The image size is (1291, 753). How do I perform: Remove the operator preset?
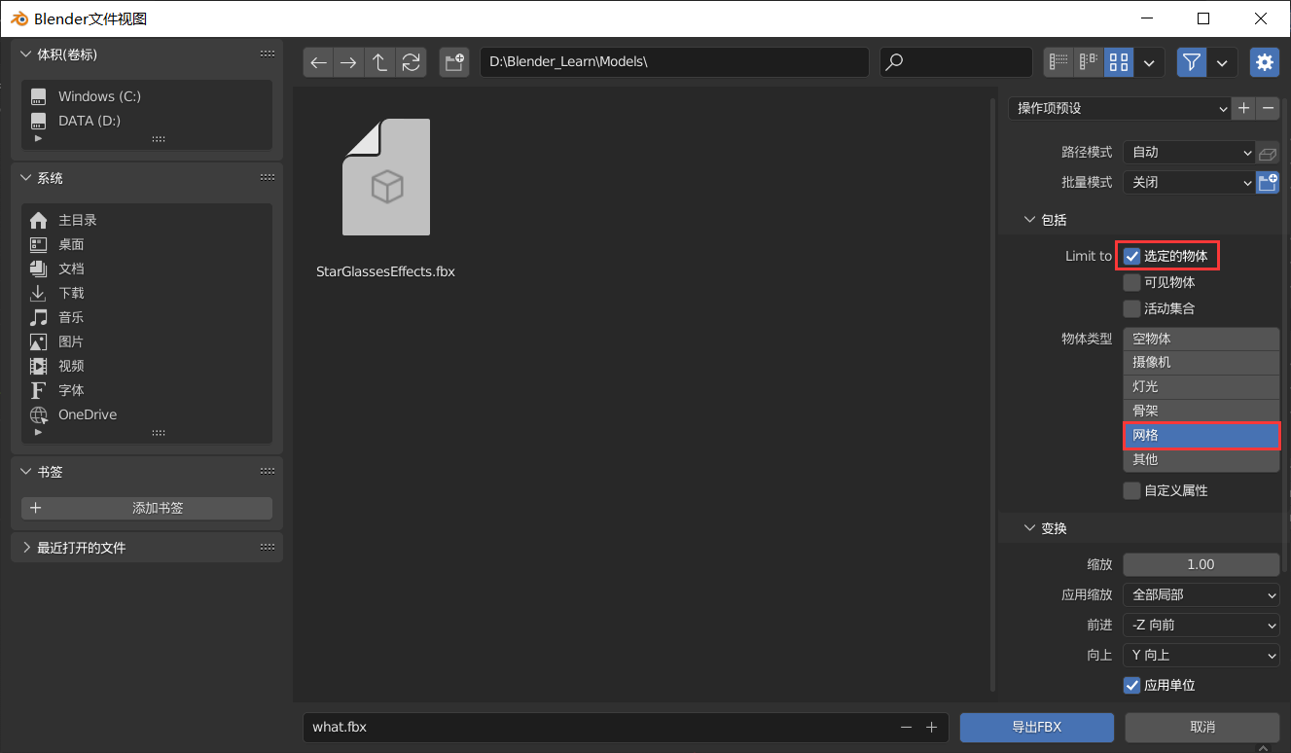click(x=1267, y=108)
